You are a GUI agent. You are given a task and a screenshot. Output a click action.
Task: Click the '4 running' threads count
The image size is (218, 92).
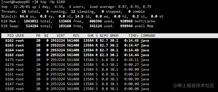click(56, 12)
